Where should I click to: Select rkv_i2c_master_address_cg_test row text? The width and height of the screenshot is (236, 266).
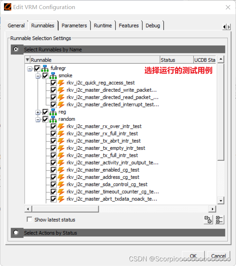(103, 177)
